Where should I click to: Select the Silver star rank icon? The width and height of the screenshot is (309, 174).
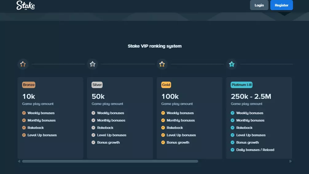click(93, 64)
